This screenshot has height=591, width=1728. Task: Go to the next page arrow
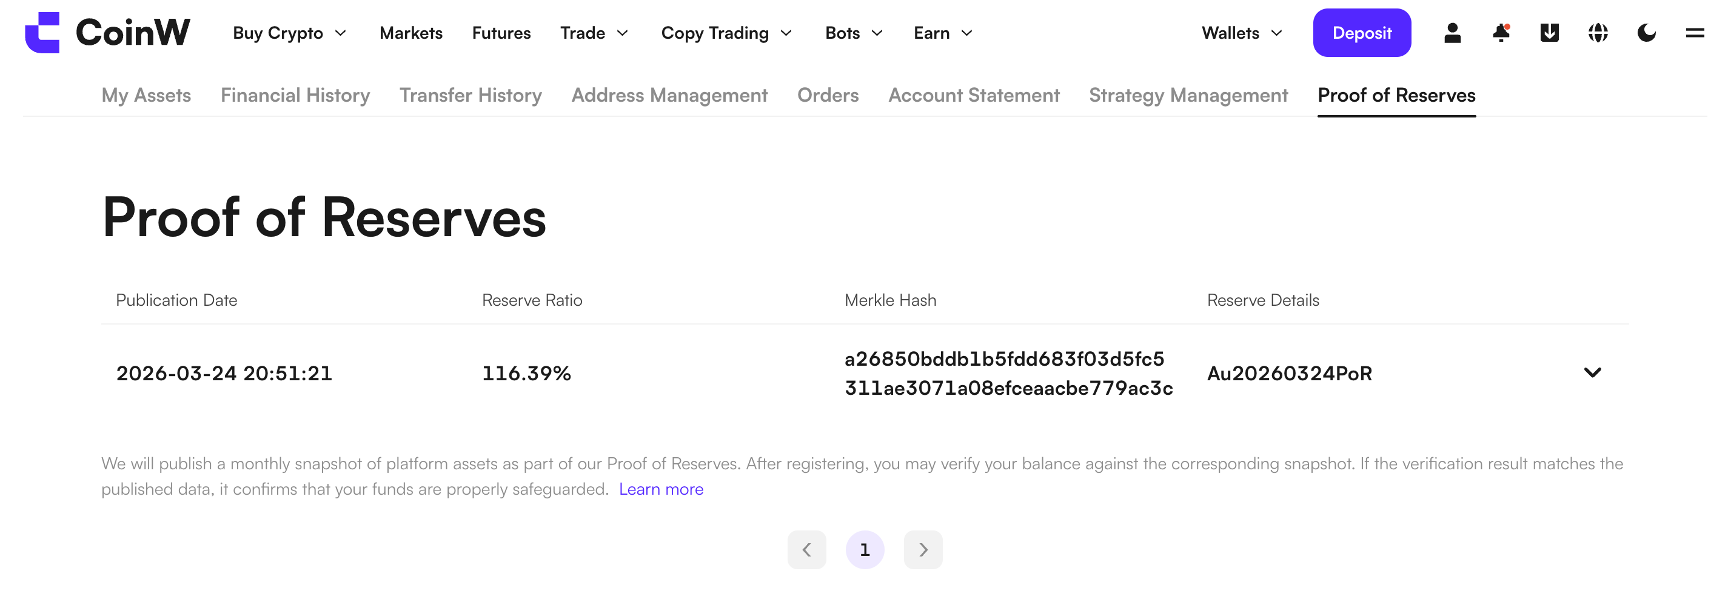923,549
